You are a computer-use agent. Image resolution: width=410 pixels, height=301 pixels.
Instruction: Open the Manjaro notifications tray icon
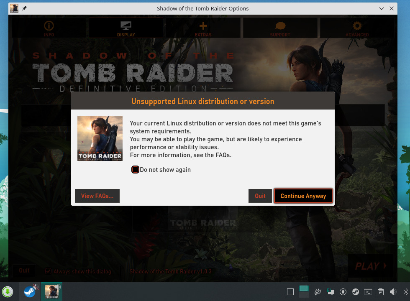[x=330, y=292]
